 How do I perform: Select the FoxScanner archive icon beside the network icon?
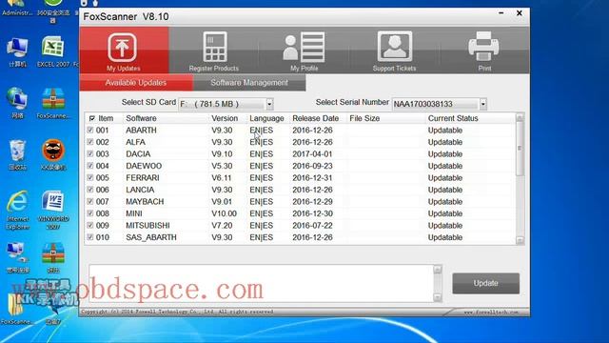[53, 104]
